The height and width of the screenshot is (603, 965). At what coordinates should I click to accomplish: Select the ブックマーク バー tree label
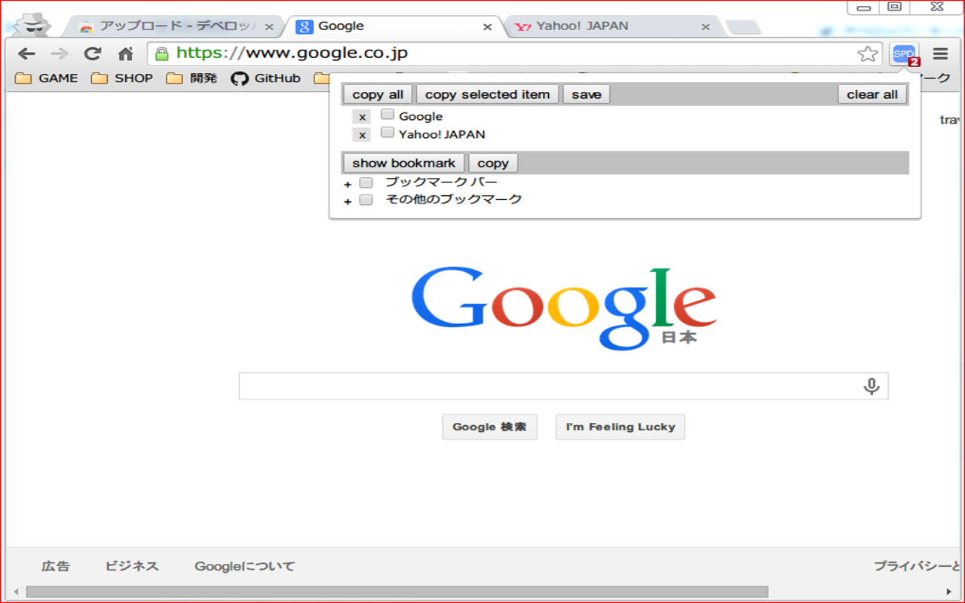click(x=441, y=182)
